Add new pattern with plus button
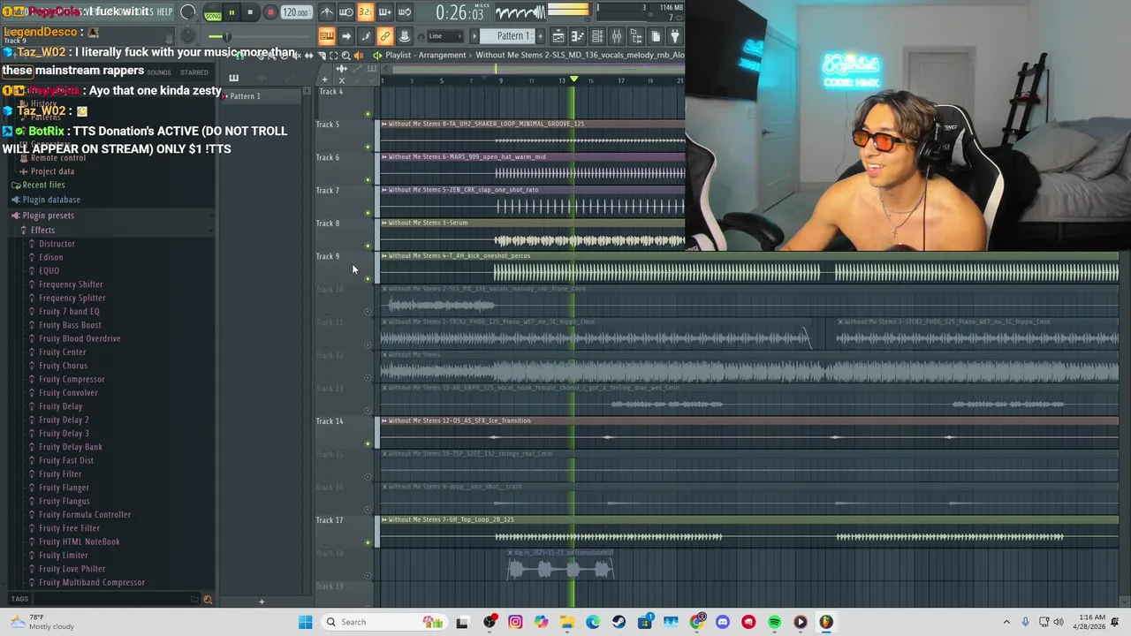The image size is (1131, 636). point(540,36)
